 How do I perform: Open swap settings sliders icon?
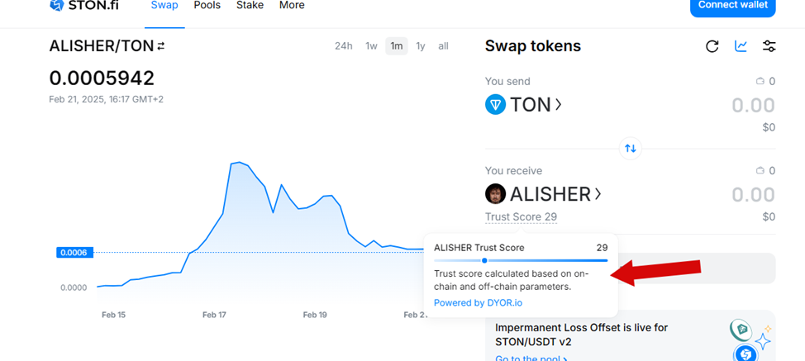click(769, 46)
